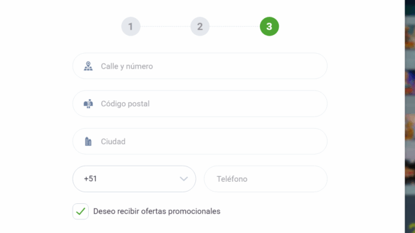Focus the Teléfono input field
Viewport: 415px width, 233px height.
[265, 179]
